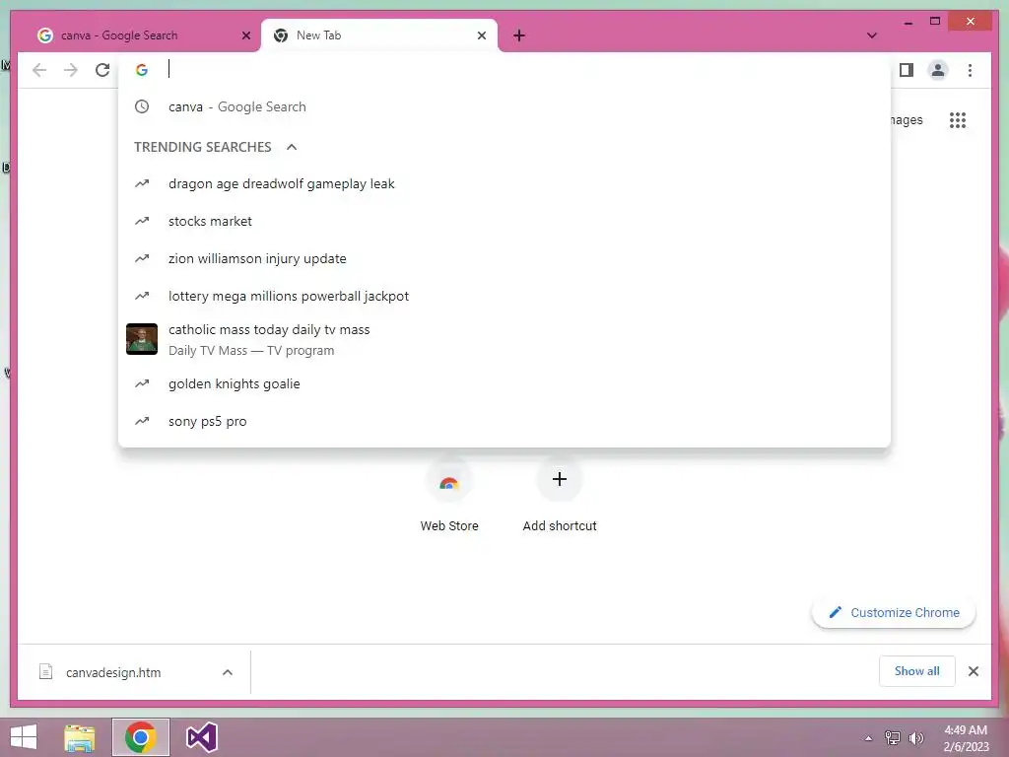The height and width of the screenshot is (757, 1009).
Task: Close the 'canva - Google Search' tab
Action: pyautogui.click(x=245, y=35)
